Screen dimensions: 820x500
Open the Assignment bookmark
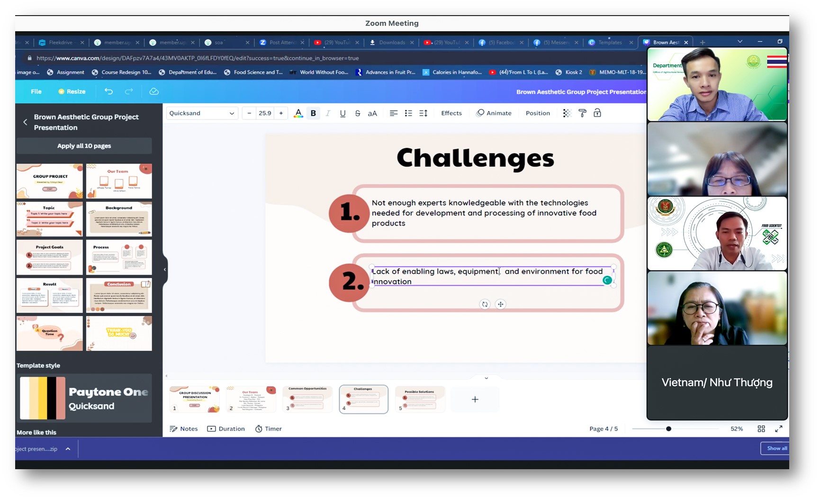tap(66, 73)
